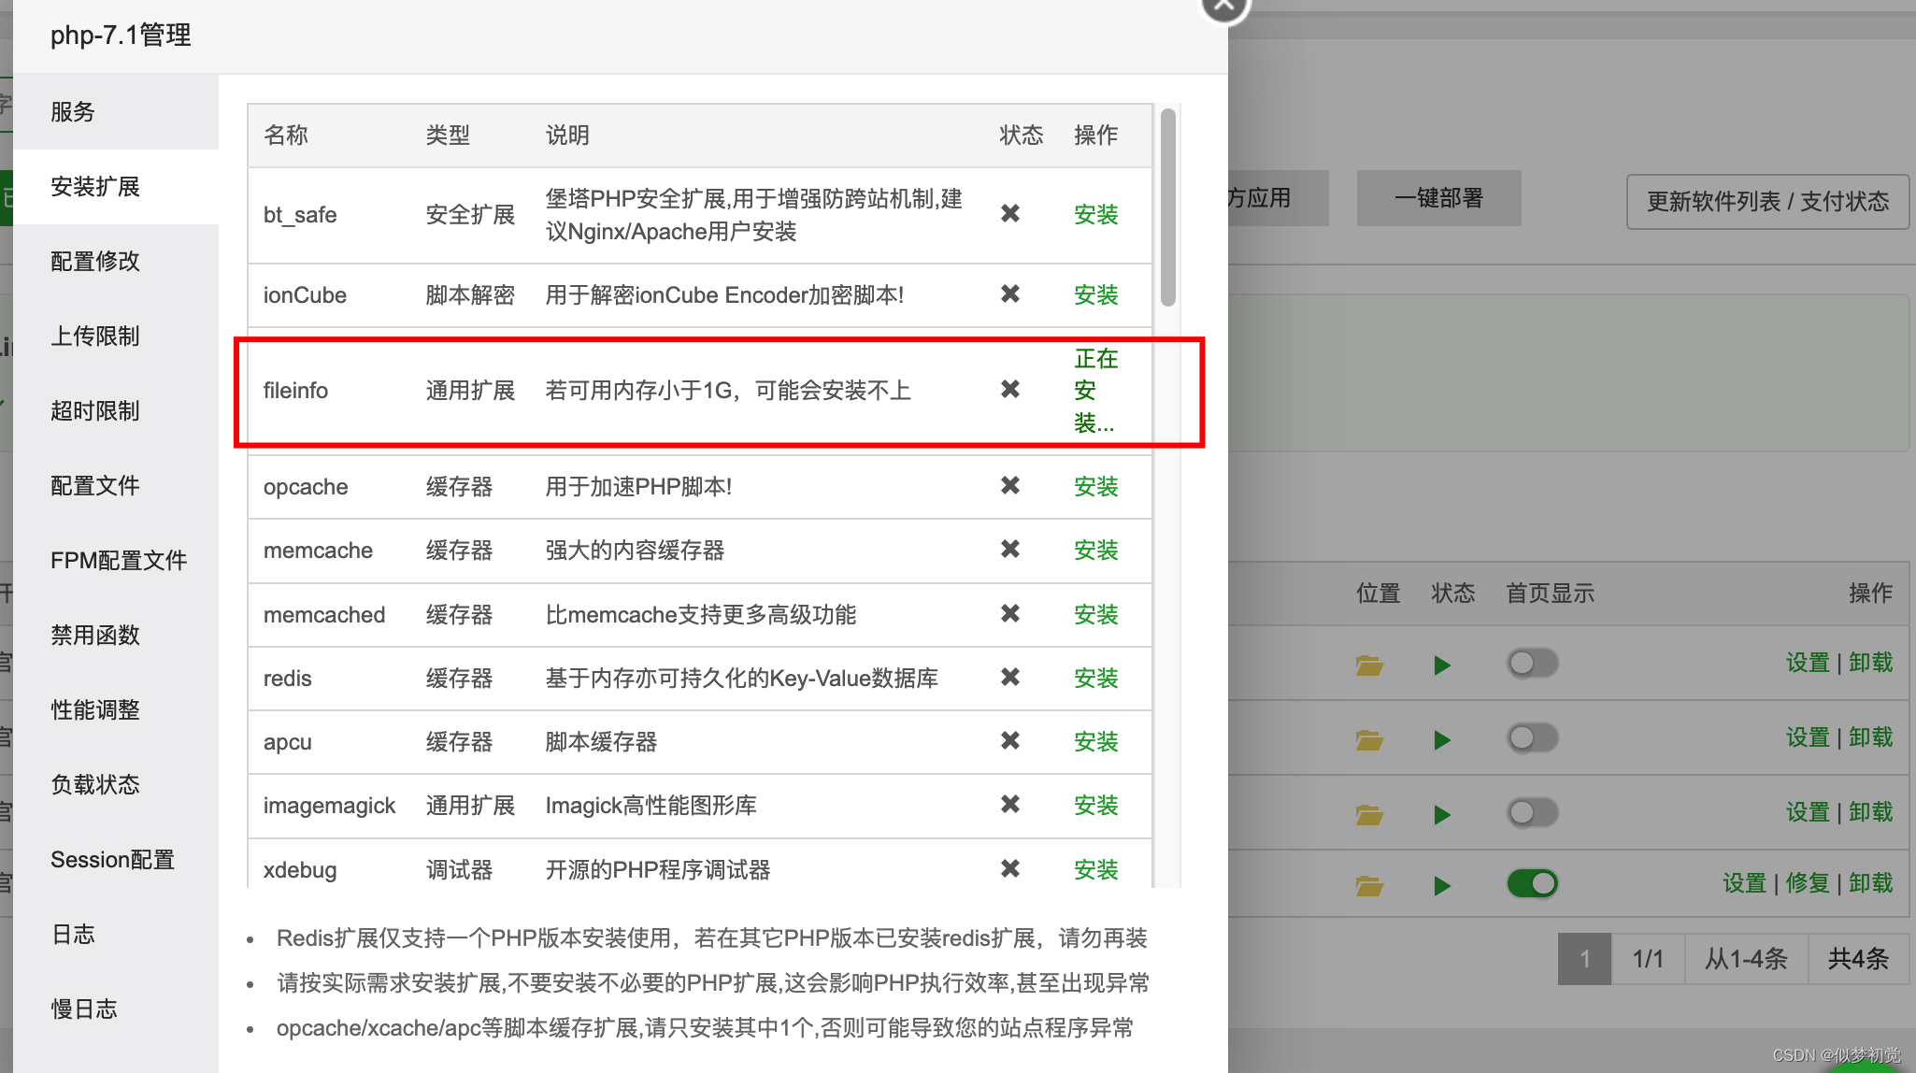The width and height of the screenshot is (1916, 1073).
Task: Click 安装 link for imagemagick
Action: (x=1095, y=806)
